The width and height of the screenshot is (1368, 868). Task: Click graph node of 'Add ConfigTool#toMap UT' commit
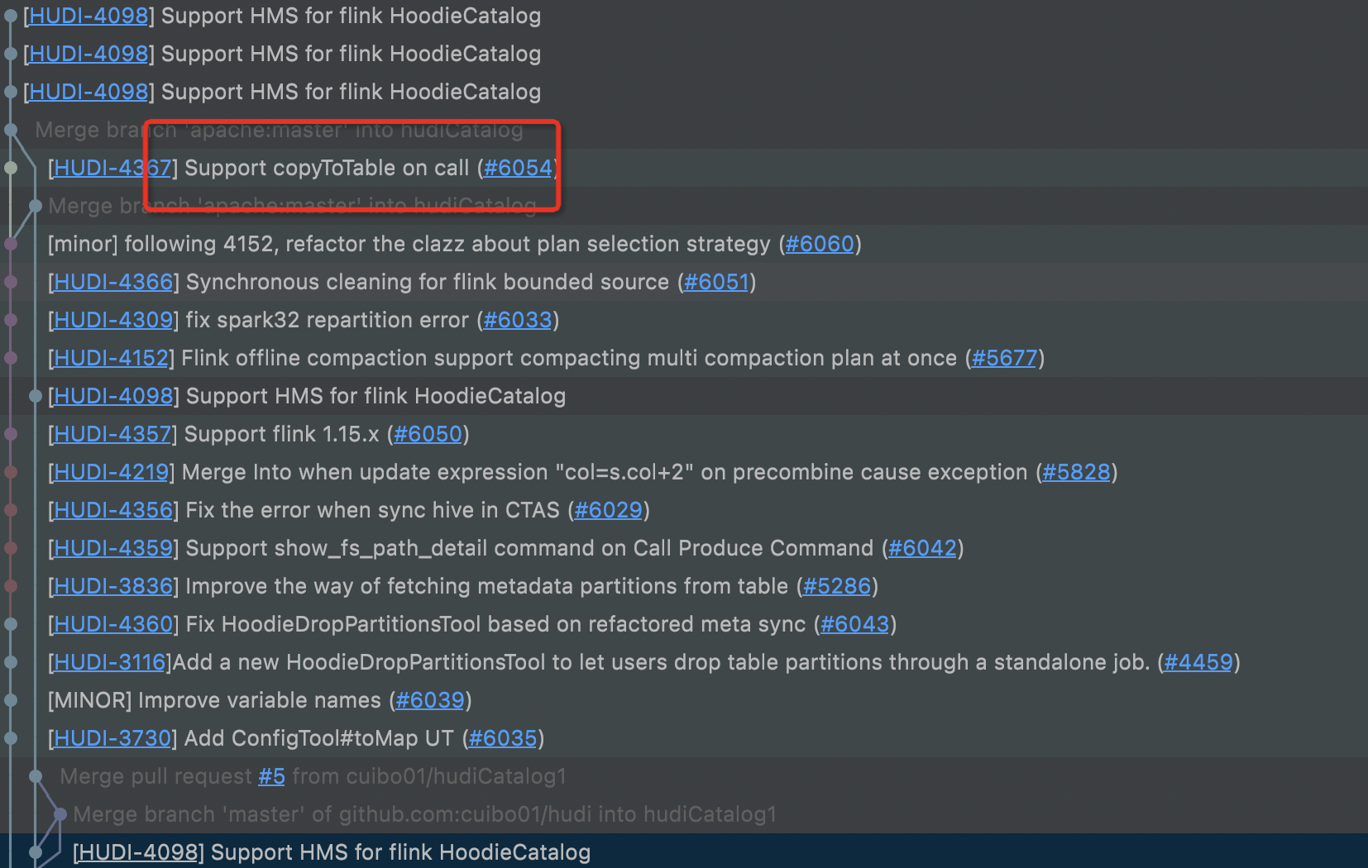[11, 738]
